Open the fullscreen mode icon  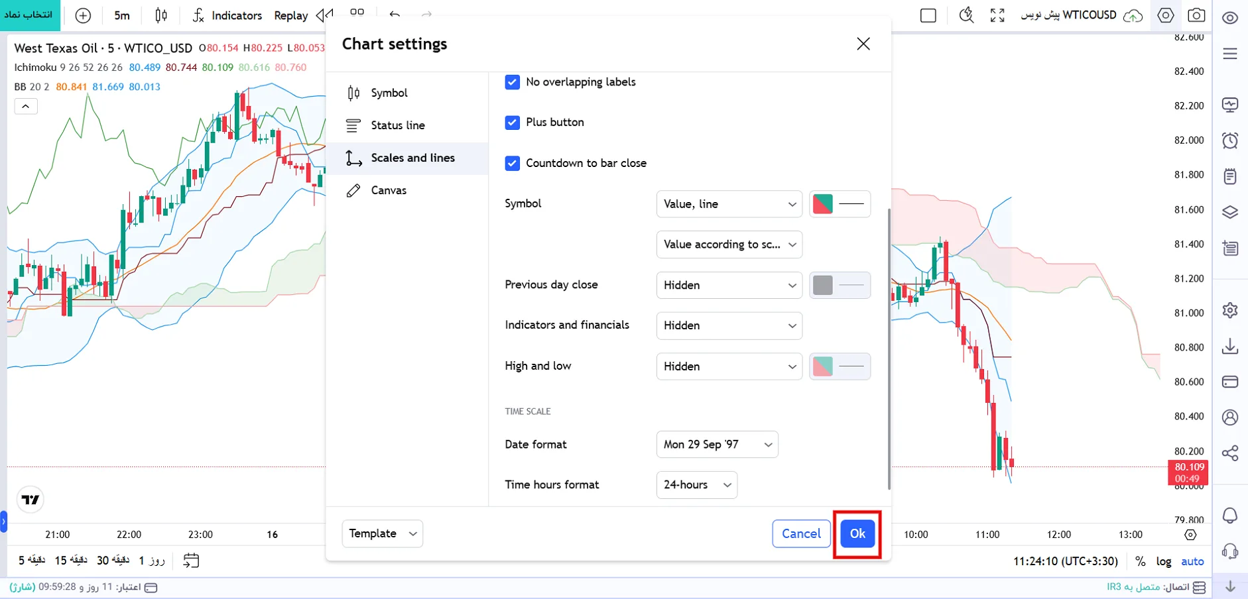[x=997, y=15]
